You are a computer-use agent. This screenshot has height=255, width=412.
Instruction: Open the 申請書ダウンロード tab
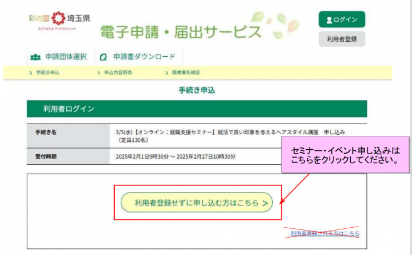[x=139, y=57]
